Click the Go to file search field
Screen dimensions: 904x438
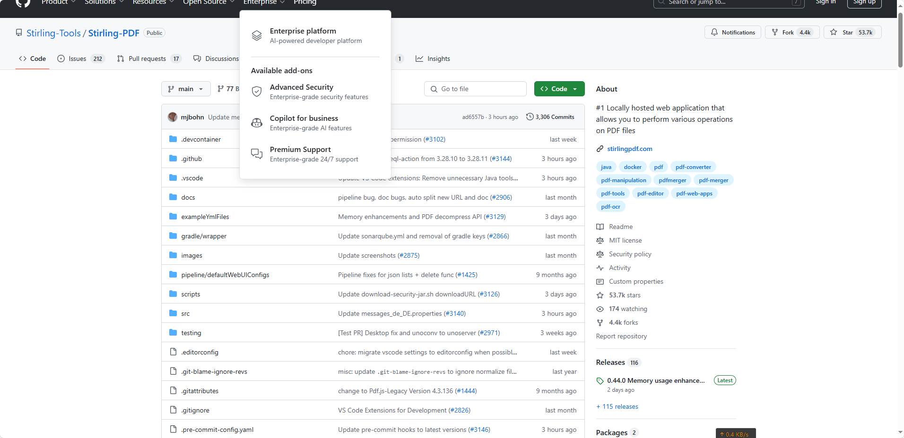pos(475,89)
